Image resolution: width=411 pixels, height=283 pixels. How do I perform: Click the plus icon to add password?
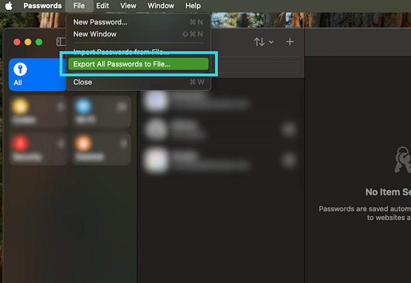[x=290, y=42]
